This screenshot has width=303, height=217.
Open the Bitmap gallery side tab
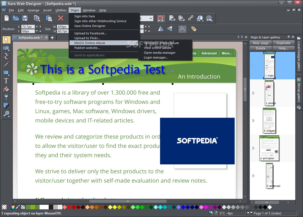point(299,90)
